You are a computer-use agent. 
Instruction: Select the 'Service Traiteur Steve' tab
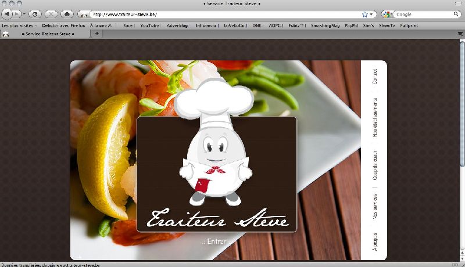tap(48, 34)
